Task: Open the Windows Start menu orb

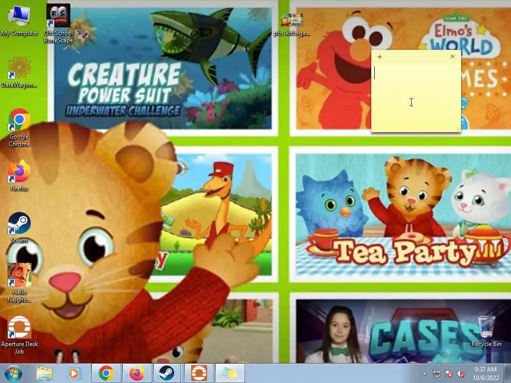Action: (13, 373)
